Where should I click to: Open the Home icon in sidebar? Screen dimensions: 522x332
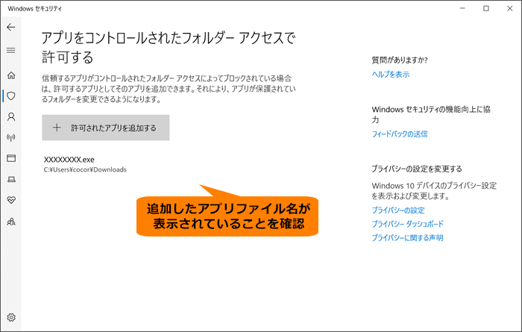[x=11, y=75]
